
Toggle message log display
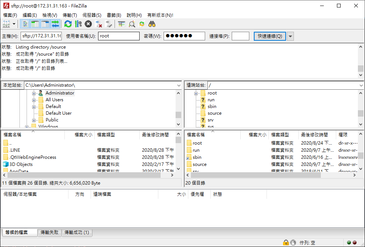point(25,24)
